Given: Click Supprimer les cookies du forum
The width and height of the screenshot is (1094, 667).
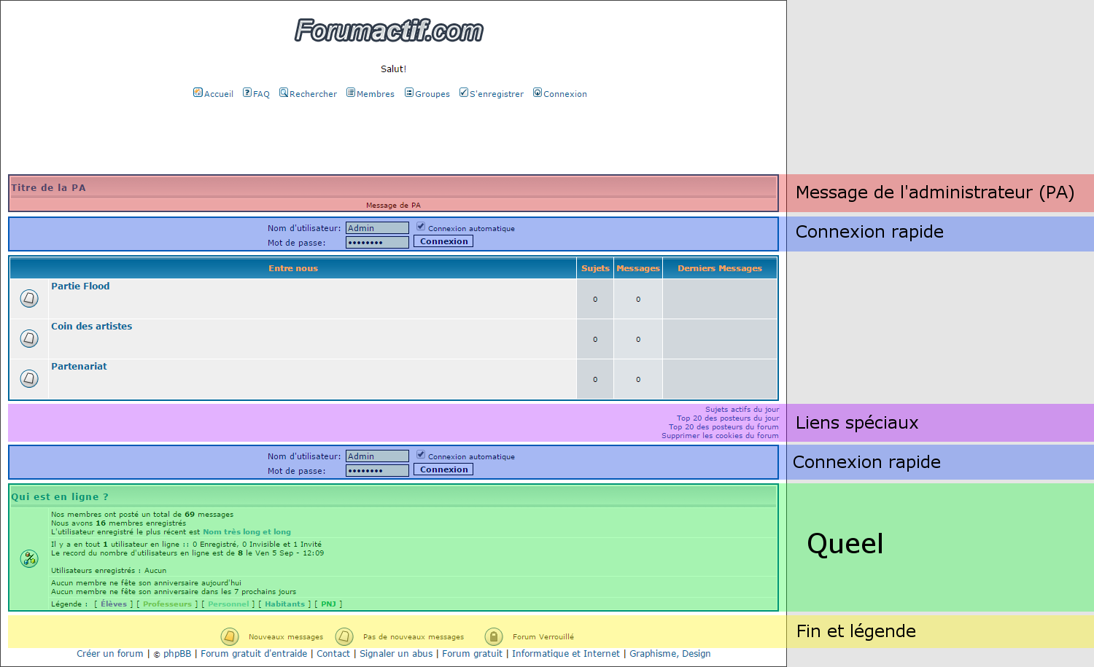Looking at the screenshot, I should point(720,436).
